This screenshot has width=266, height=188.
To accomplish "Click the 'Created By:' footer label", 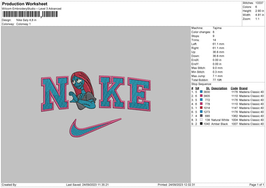I will point(9,184).
